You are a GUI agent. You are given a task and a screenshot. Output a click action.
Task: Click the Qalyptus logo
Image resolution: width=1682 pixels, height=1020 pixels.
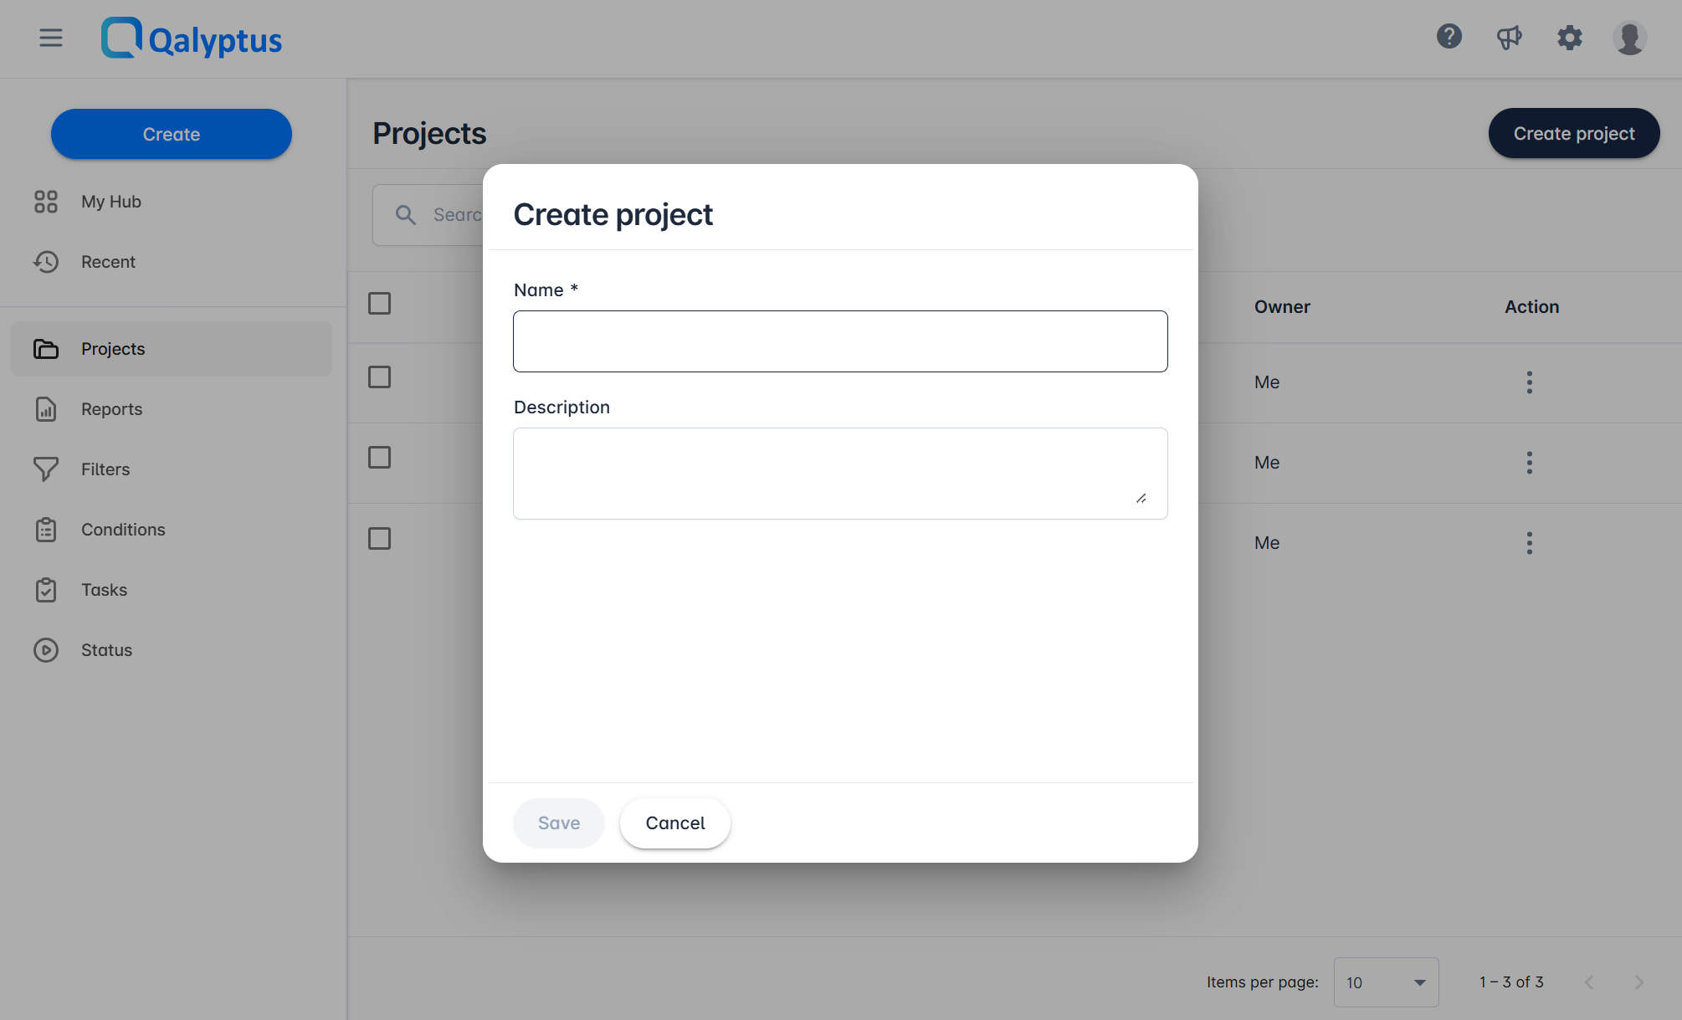click(191, 38)
